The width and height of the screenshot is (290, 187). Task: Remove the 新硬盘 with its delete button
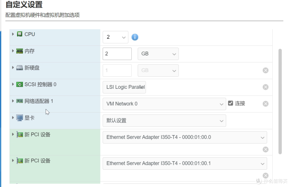pyautogui.click(x=265, y=70)
